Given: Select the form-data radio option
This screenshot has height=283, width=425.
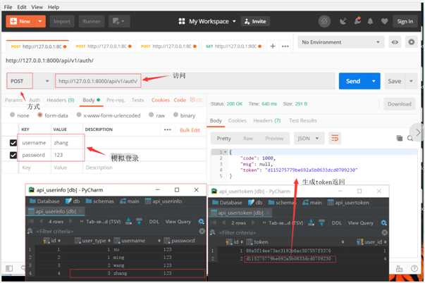Looking at the screenshot, I should pos(40,115).
